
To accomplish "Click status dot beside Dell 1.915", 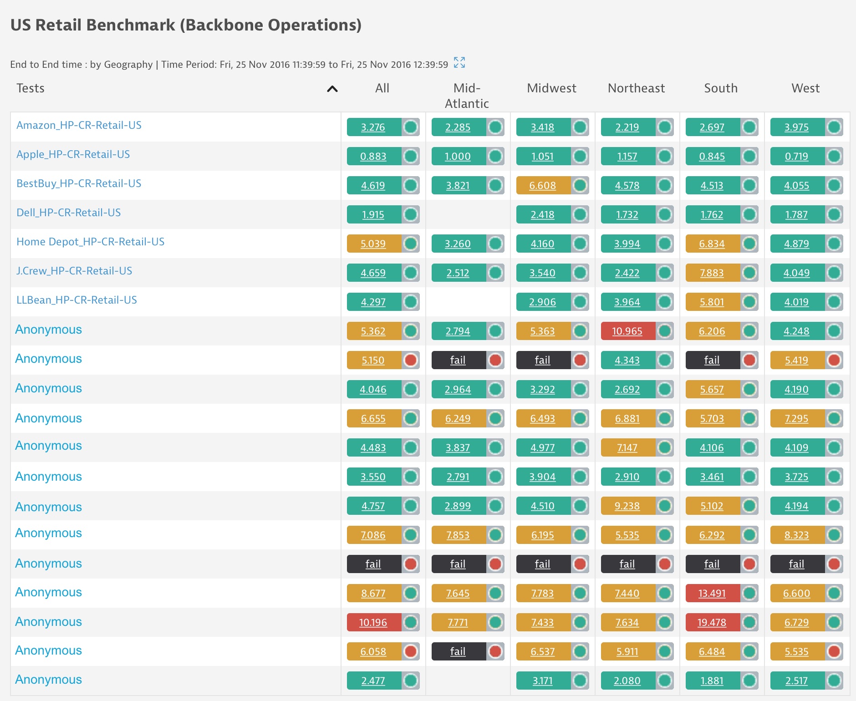I will pyautogui.click(x=411, y=214).
